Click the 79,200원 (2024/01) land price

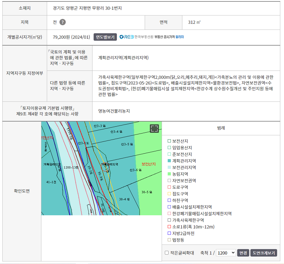72,37
